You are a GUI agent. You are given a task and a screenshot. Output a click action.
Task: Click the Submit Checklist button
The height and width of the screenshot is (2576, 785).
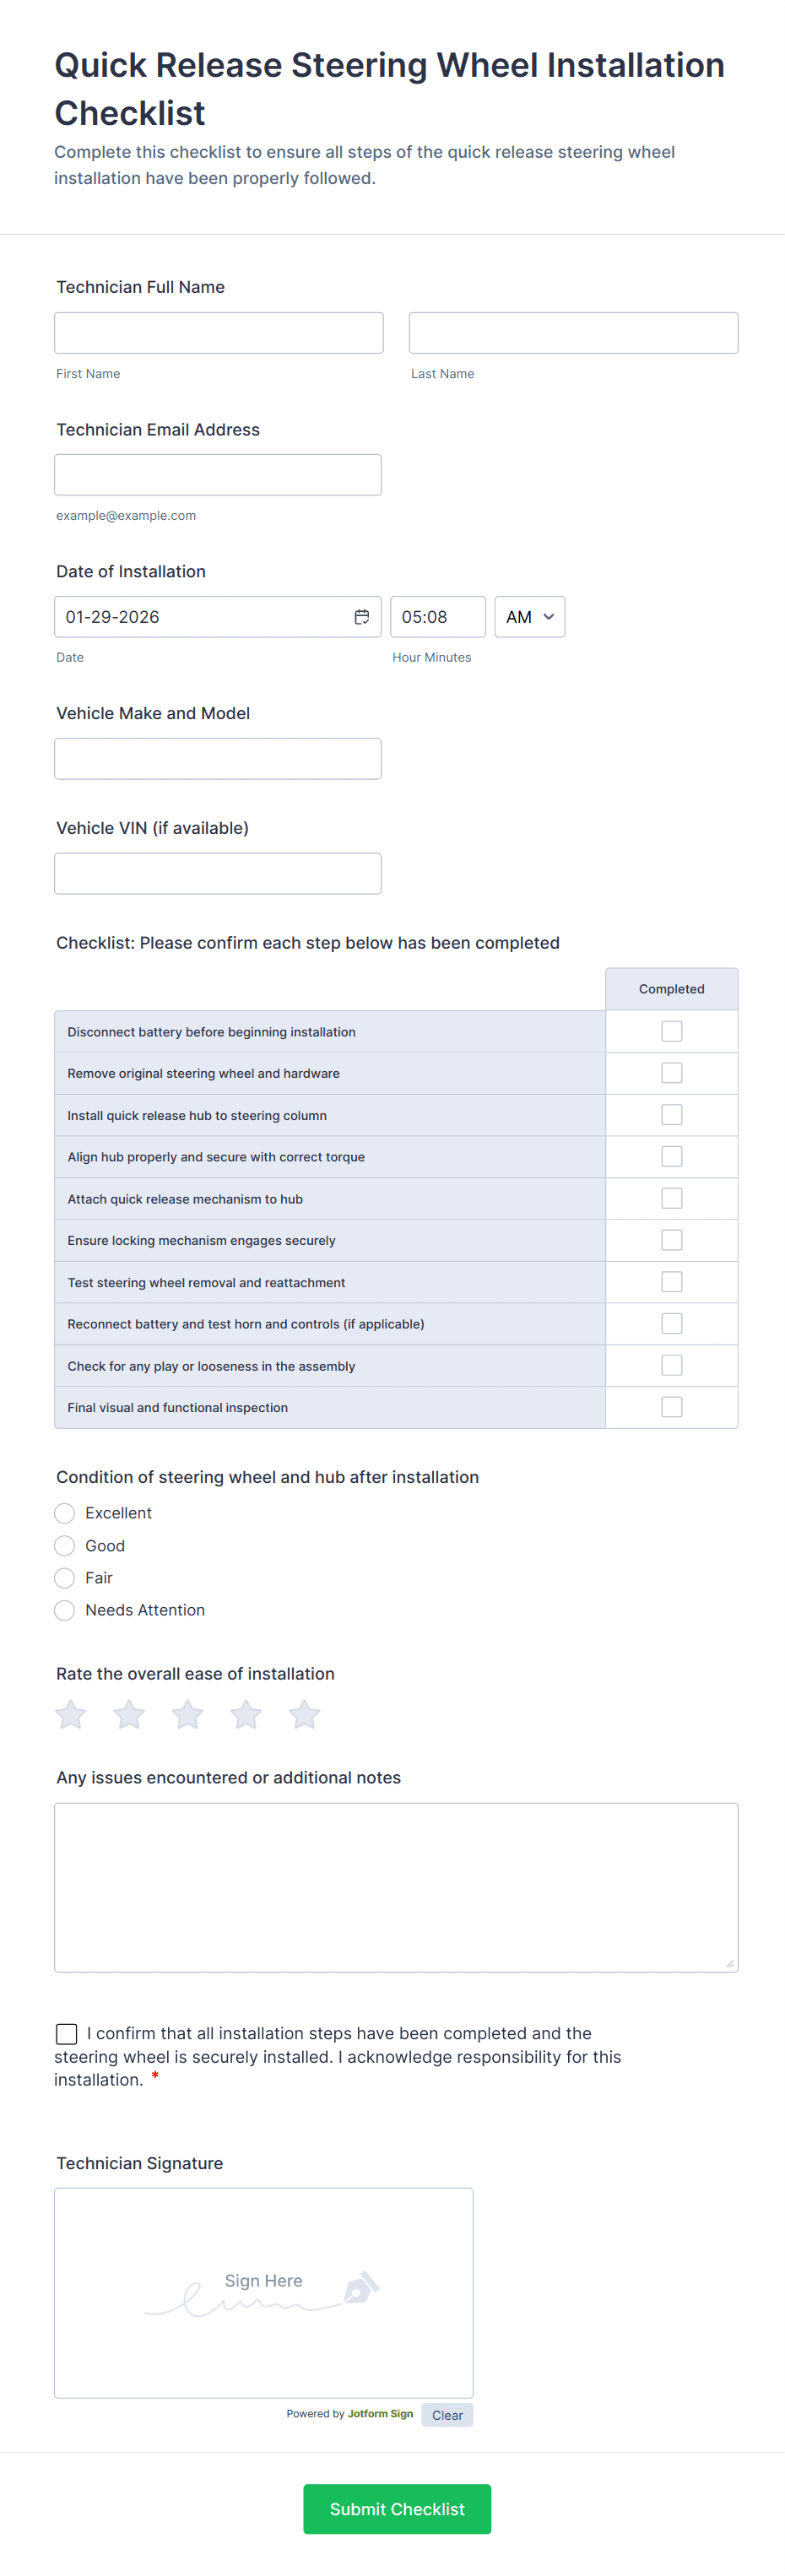(397, 2508)
